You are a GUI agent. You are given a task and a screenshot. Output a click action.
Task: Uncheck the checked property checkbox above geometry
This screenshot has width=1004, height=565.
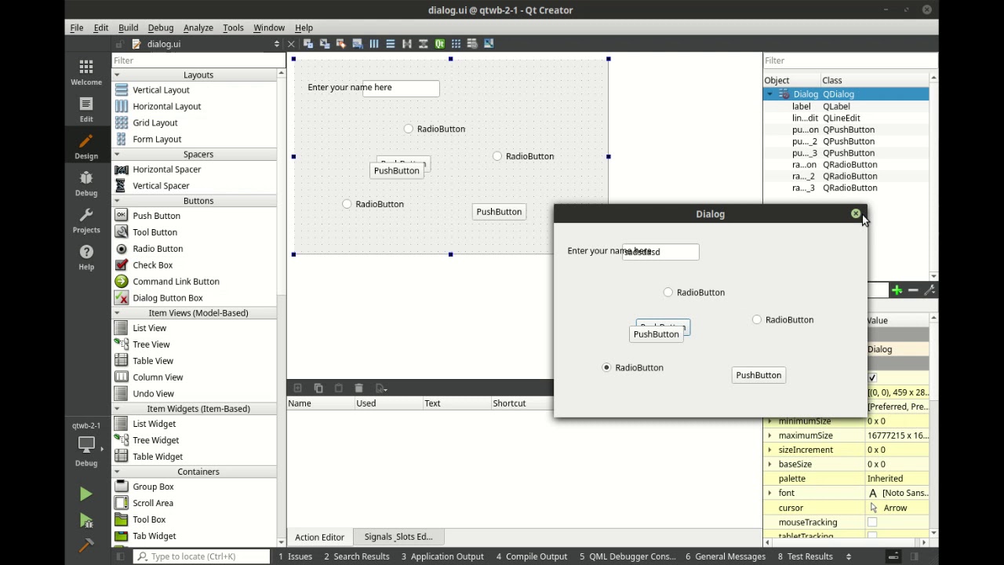pos(872,378)
